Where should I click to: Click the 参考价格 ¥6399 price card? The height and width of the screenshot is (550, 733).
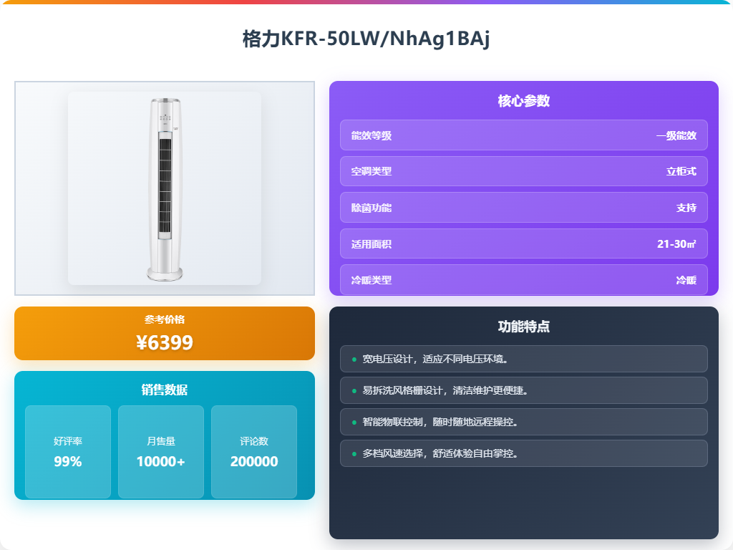pyautogui.click(x=165, y=334)
